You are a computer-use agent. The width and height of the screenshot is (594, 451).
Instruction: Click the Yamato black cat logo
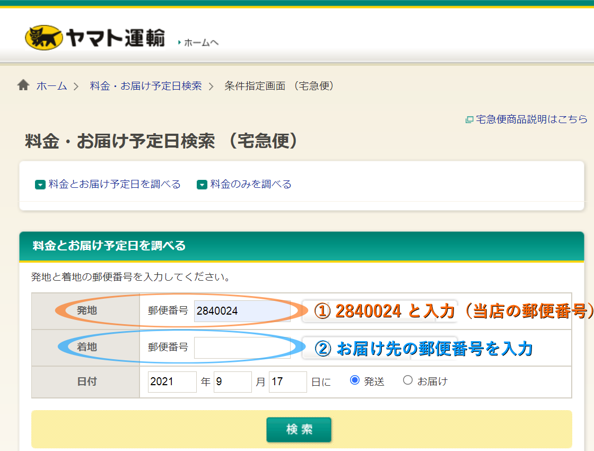point(43,38)
